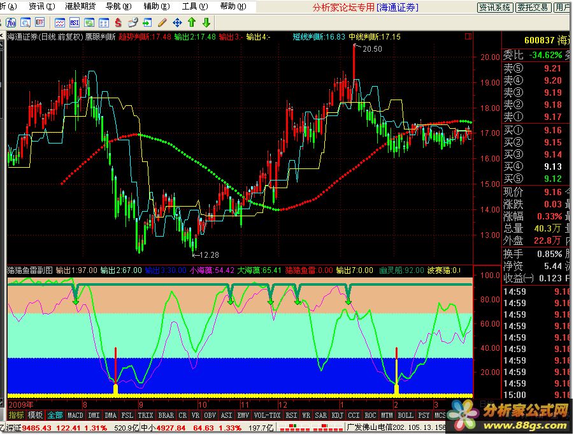Image resolution: width=574 pixels, height=435 pixels.
Task: Select the 全部 tab
Action: pyautogui.click(x=55, y=415)
